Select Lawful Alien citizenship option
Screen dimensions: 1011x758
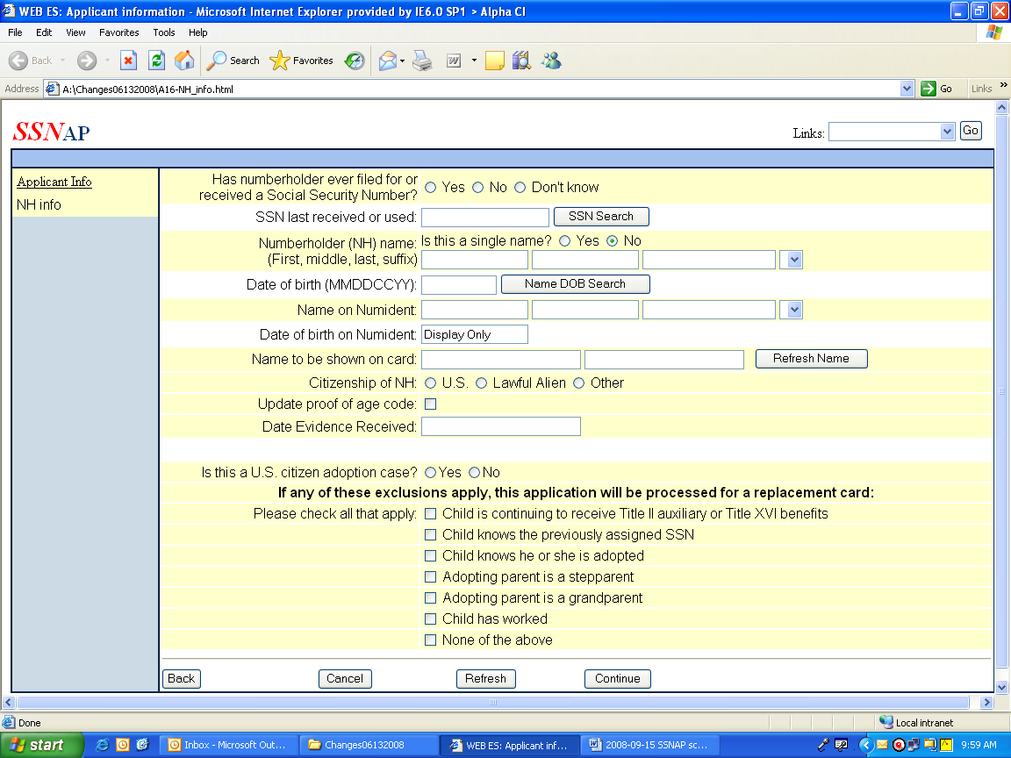482,383
